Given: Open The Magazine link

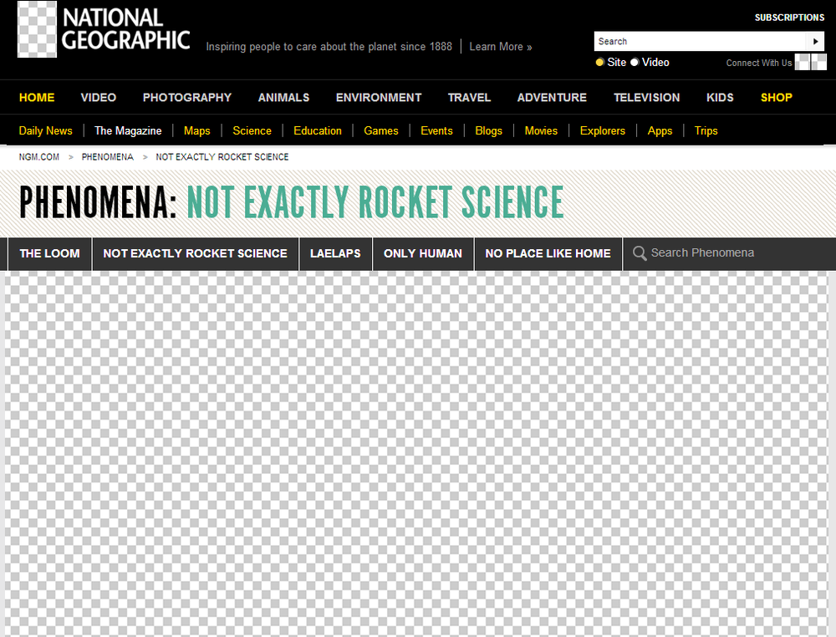Looking at the screenshot, I should pyautogui.click(x=128, y=130).
